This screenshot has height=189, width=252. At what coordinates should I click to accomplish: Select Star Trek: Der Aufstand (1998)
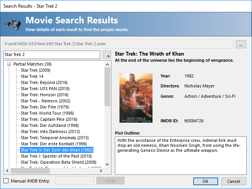pos(50,125)
